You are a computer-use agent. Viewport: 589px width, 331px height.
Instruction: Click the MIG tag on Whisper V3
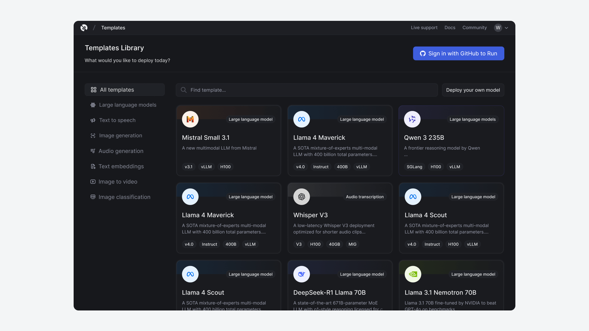[352, 244]
